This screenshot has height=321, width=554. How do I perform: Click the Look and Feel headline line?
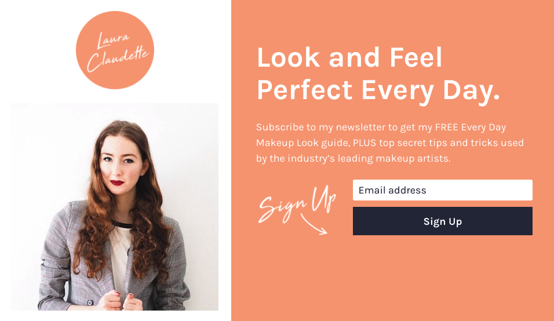[x=349, y=57]
